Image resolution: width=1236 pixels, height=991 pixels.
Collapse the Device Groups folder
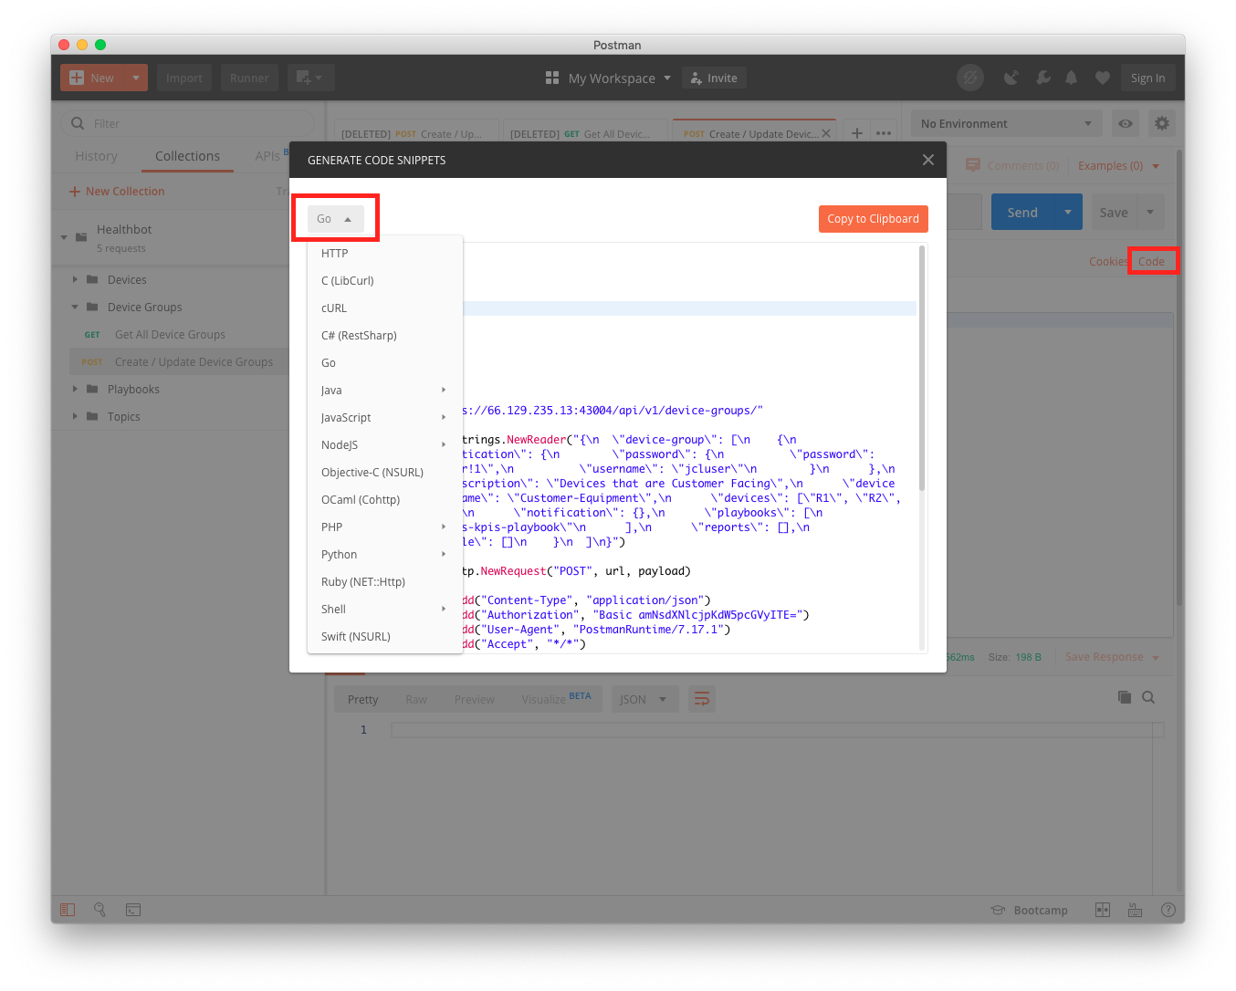tap(75, 308)
